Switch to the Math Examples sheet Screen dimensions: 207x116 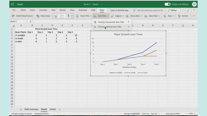click(31, 109)
